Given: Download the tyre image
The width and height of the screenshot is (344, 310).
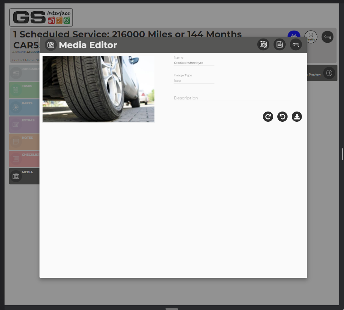Looking at the screenshot, I should pos(297,117).
